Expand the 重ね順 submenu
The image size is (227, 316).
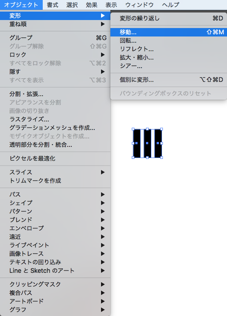(55, 24)
